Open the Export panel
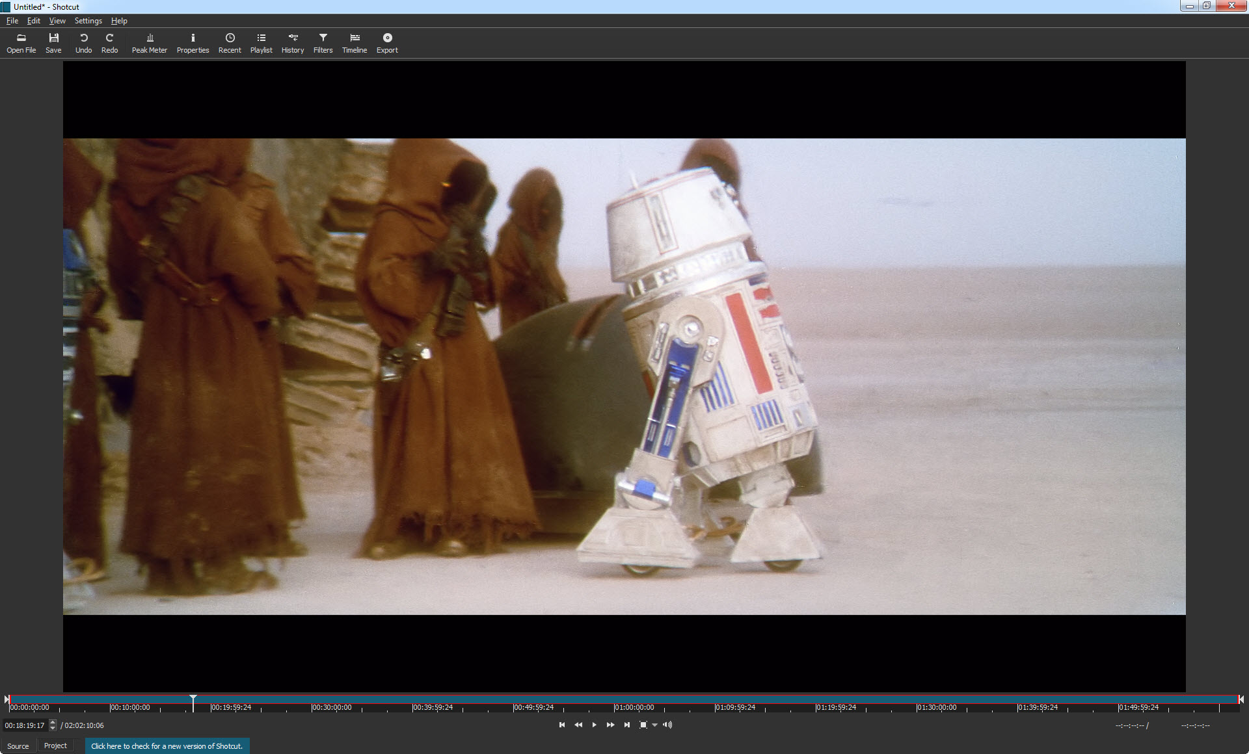 click(x=387, y=43)
